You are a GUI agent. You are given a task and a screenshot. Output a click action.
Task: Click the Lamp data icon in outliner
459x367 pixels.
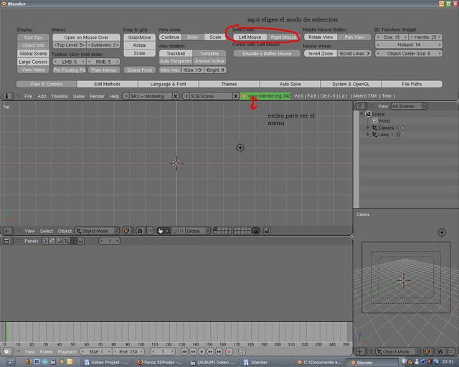[398, 135]
